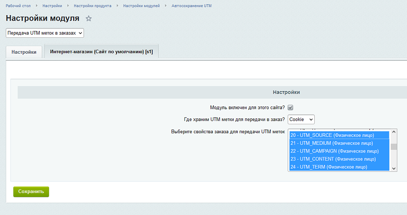The width and height of the screenshot is (407, 215).
Task: Select 24 - UTM_TERM list option
Action: tap(329, 167)
